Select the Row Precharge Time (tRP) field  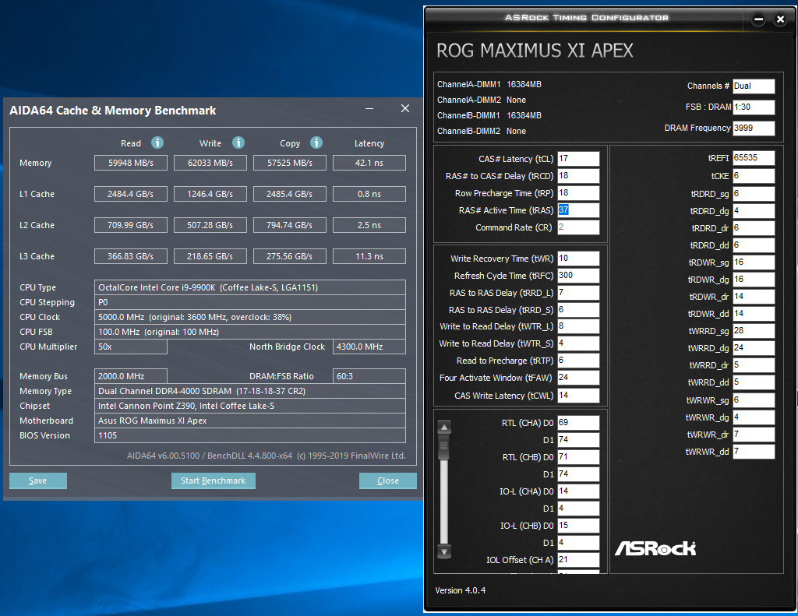[x=578, y=193]
